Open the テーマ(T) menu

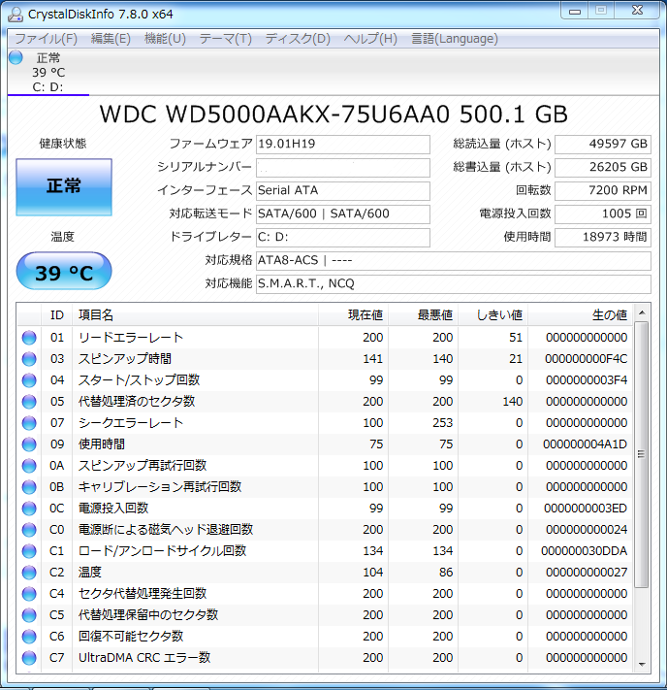point(226,39)
